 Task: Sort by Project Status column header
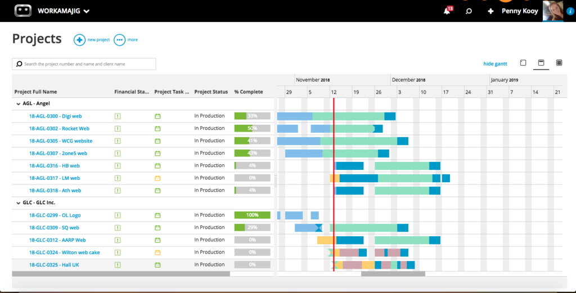pos(211,92)
